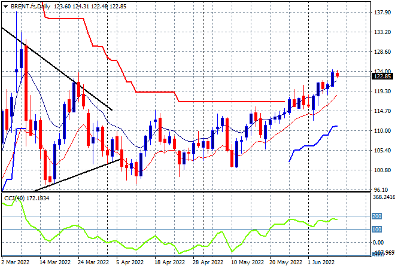
Task: Click price axis label 105.40
Action: click(382, 151)
